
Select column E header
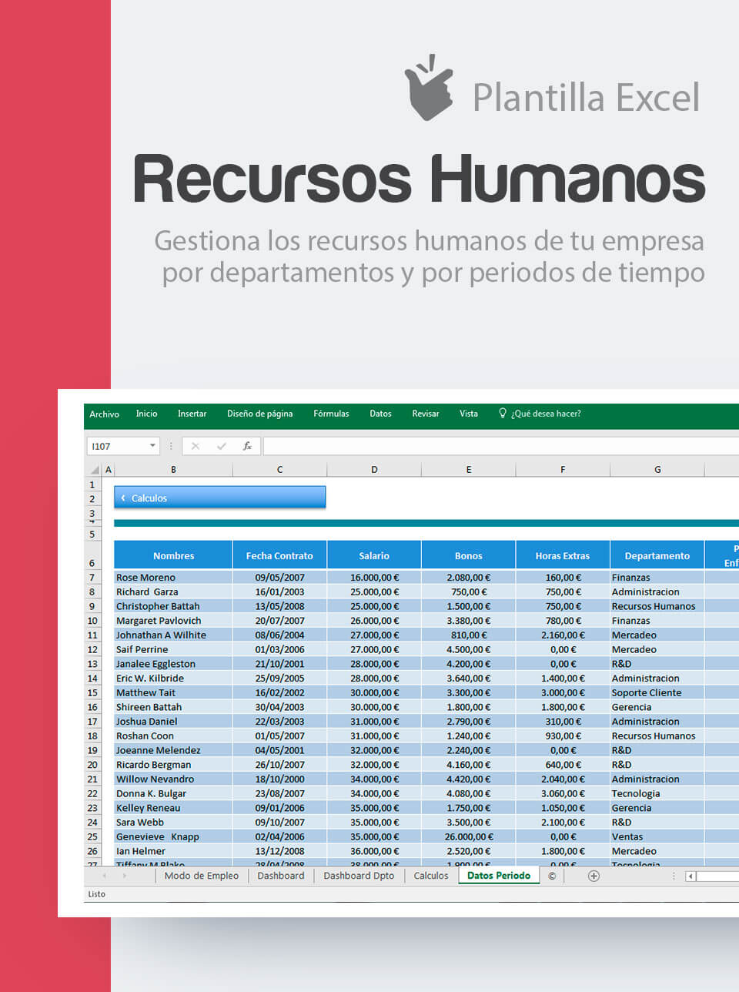(469, 470)
